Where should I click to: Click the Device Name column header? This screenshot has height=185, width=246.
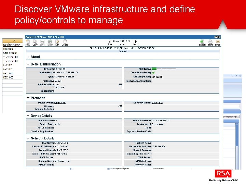click(13, 45)
